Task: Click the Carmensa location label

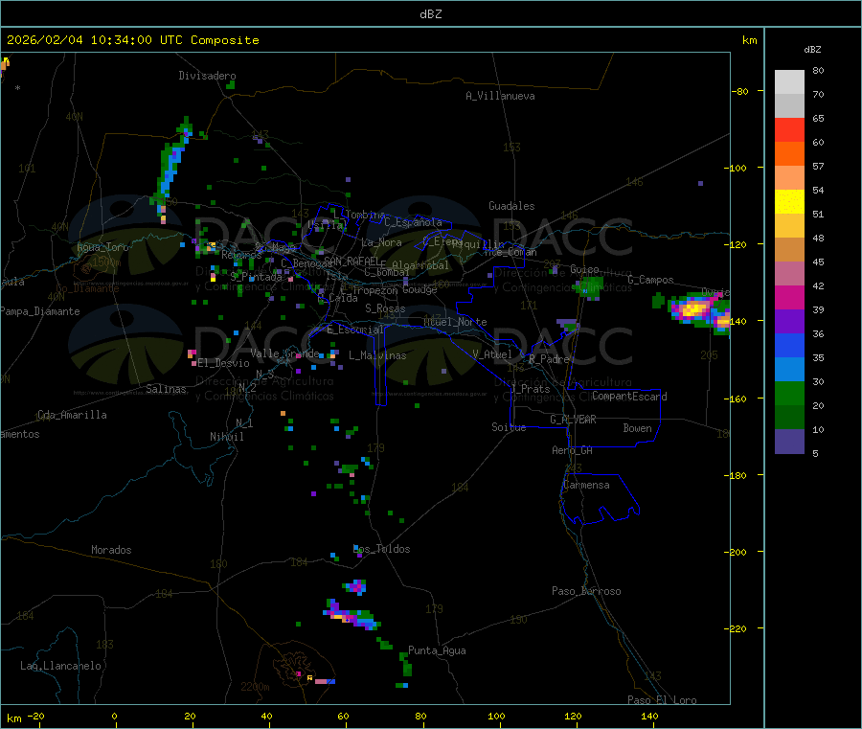Action: pos(586,485)
